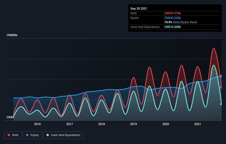Toggle the Debt series legend button

(x=13, y=135)
